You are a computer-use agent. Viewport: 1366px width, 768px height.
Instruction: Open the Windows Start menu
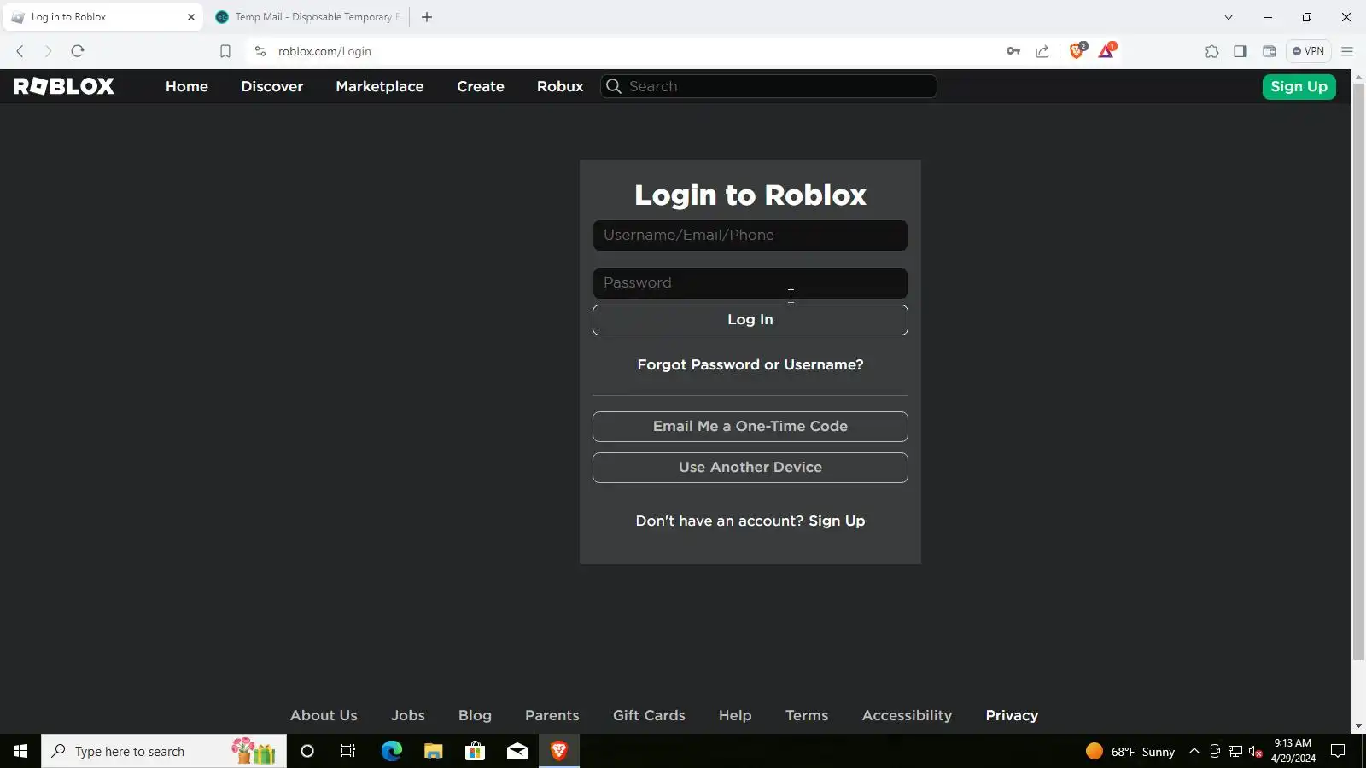click(20, 751)
